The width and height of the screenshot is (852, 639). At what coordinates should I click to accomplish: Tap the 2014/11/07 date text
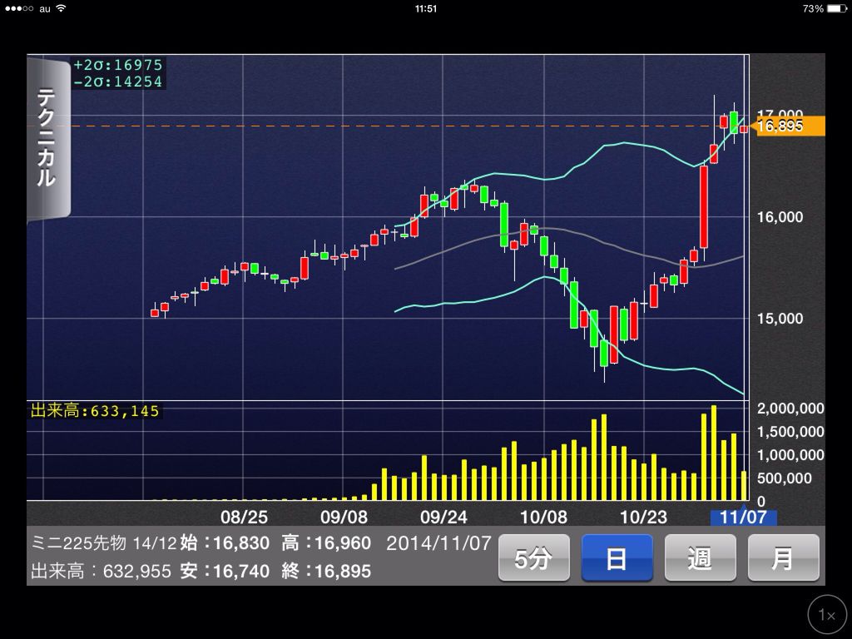click(438, 542)
